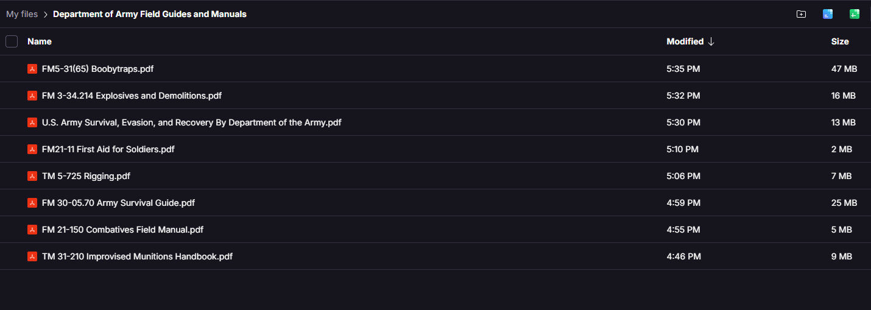This screenshot has height=310, width=871.
Task: Click the Modified column header label
Action: pyautogui.click(x=685, y=41)
